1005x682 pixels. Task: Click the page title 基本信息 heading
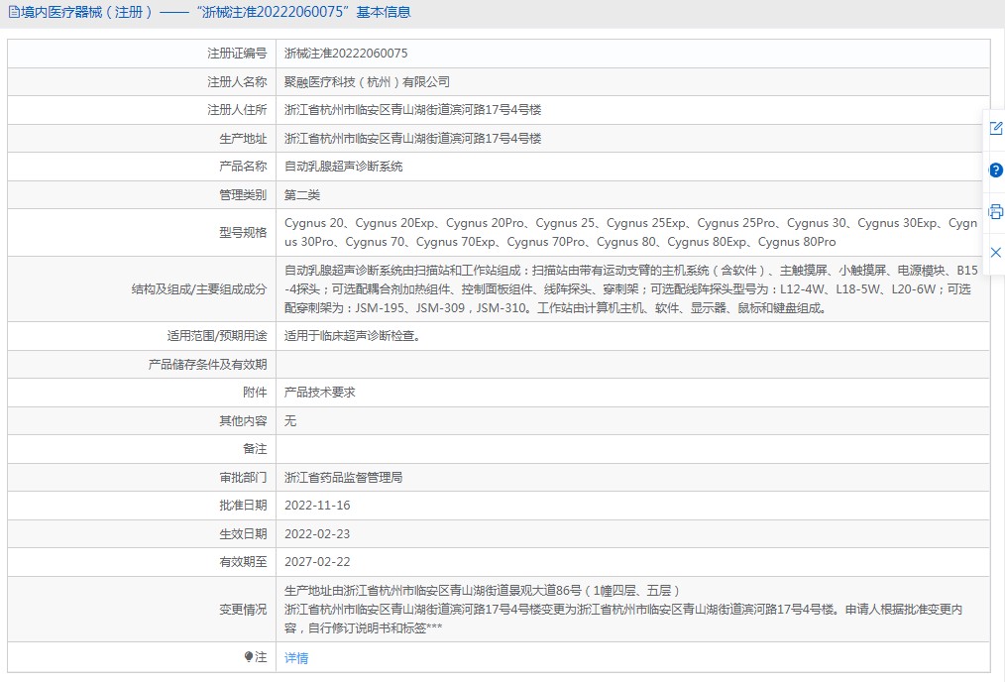click(384, 12)
